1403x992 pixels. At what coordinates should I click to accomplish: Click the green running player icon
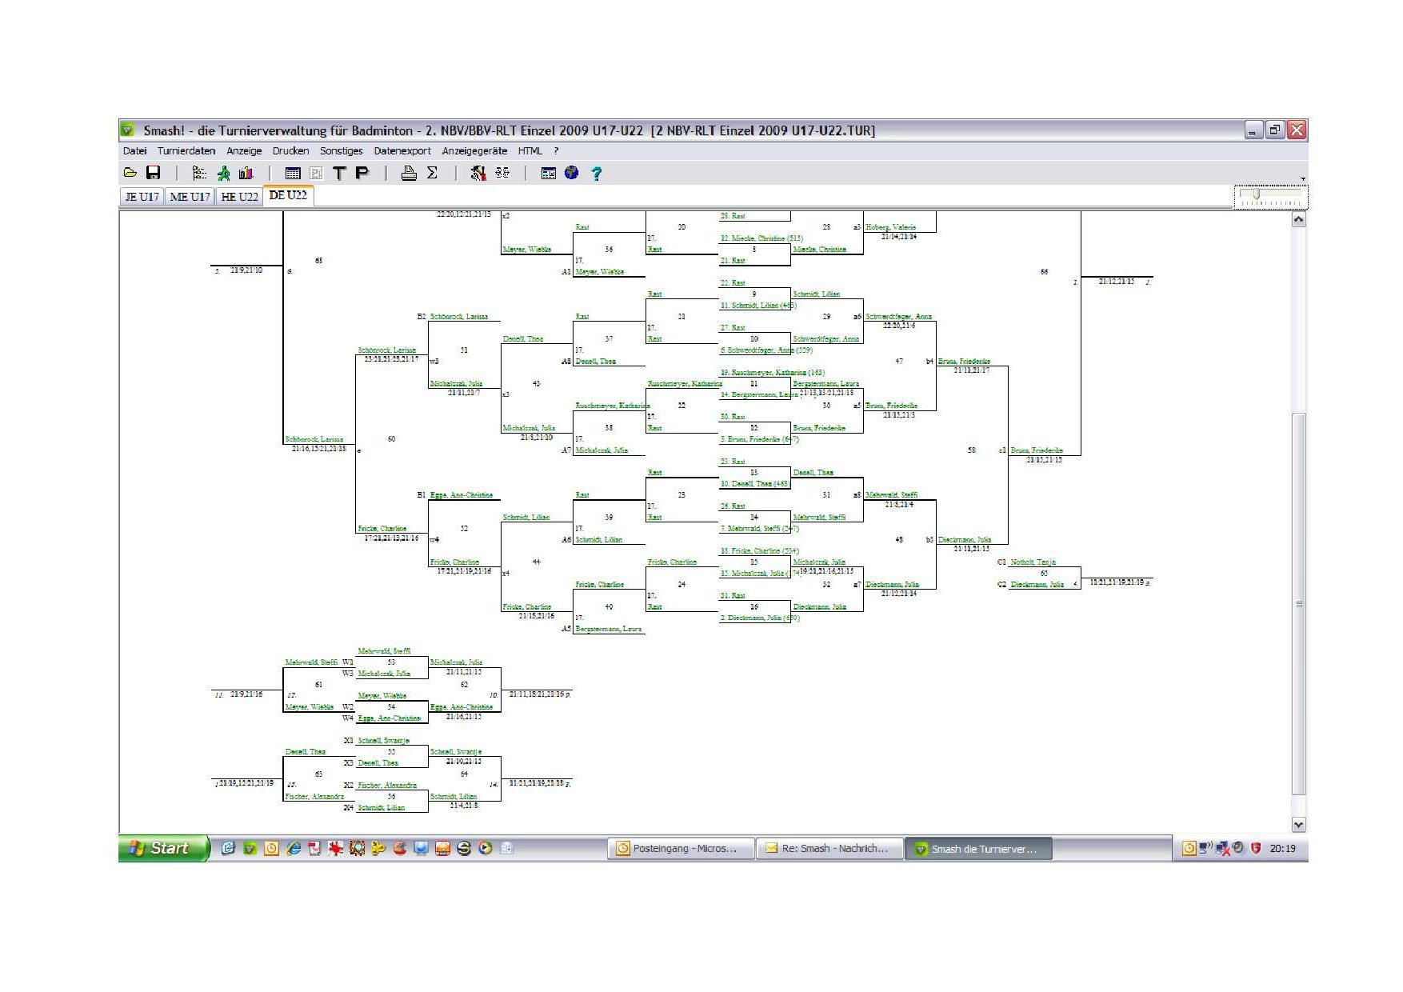pos(223,173)
